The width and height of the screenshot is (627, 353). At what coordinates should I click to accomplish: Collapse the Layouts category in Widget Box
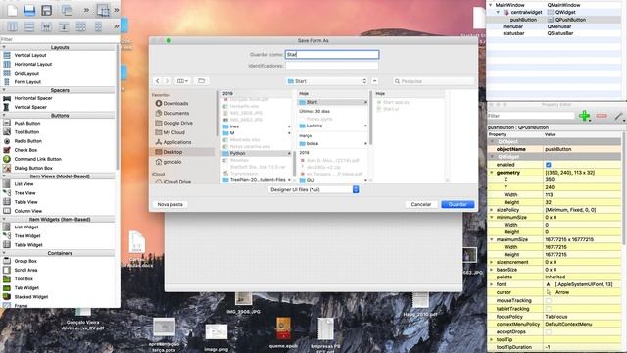tap(4, 47)
